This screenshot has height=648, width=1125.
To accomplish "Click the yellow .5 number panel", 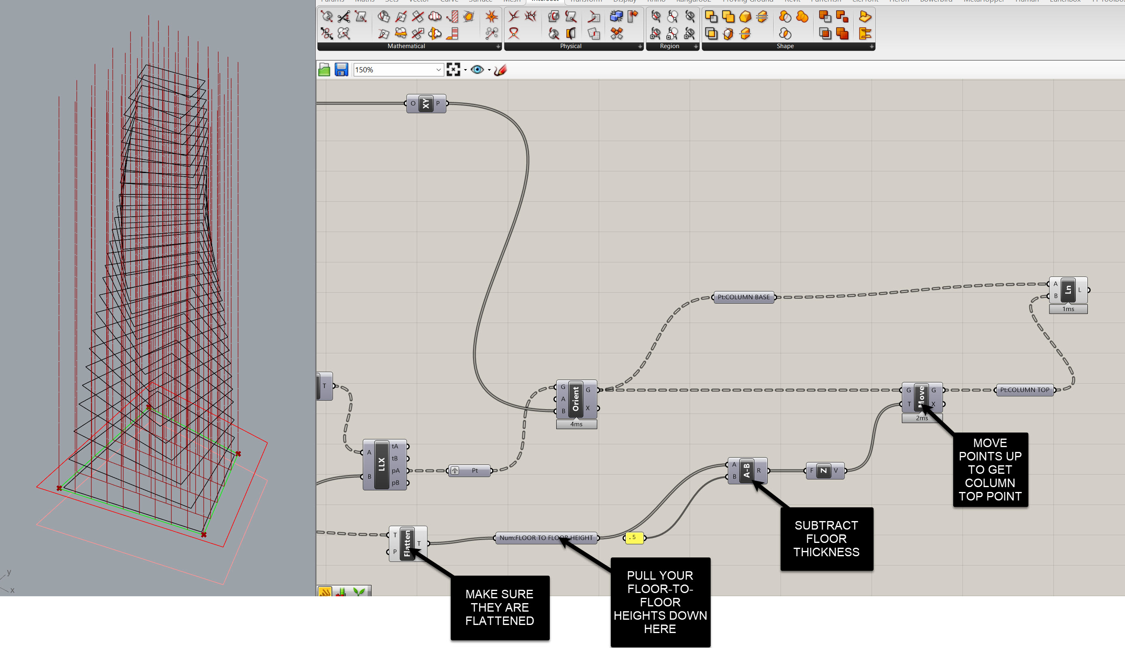I will pyautogui.click(x=634, y=538).
